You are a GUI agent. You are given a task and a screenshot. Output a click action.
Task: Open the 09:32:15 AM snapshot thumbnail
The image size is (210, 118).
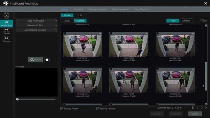pos(175,82)
